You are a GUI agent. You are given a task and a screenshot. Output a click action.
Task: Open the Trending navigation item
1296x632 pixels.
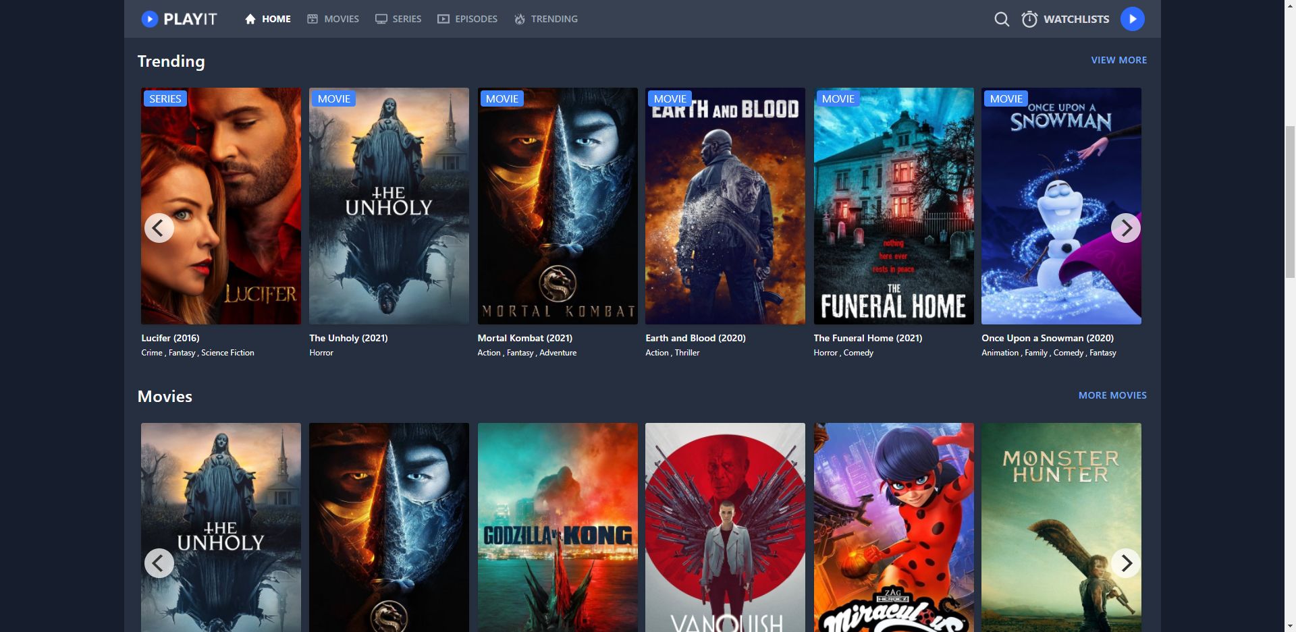546,19
